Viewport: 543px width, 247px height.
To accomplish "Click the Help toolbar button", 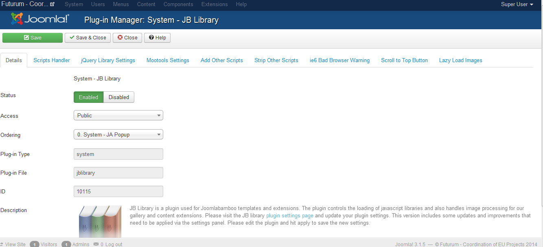I will pyautogui.click(x=157, y=38).
